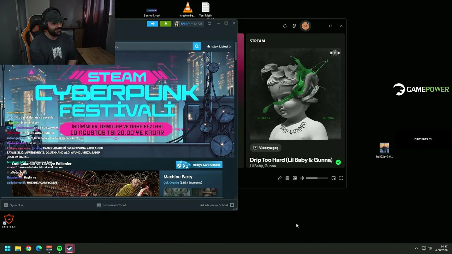
Task: Open File Explorer from the taskbar
Action: click(18, 248)
